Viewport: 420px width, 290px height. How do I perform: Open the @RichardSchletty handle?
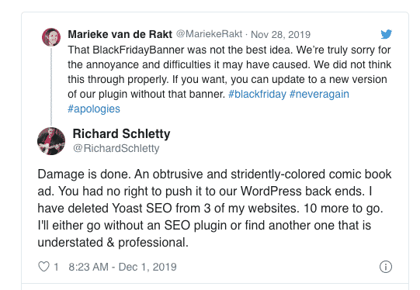tap(116, 148)
